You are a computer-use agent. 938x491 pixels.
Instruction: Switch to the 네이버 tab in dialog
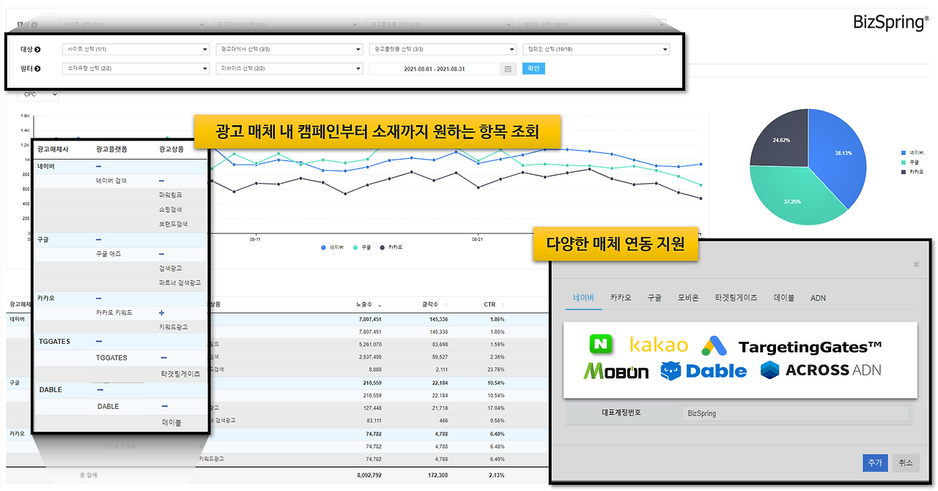[583, 299]
